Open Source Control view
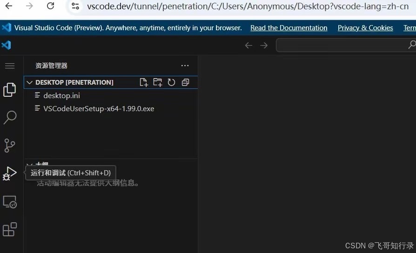The image size is (416, 253). [10, 145]
